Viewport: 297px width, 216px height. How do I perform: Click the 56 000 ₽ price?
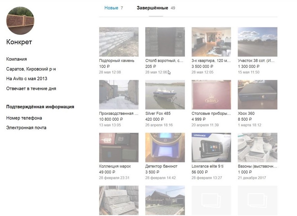coord(200,172)
